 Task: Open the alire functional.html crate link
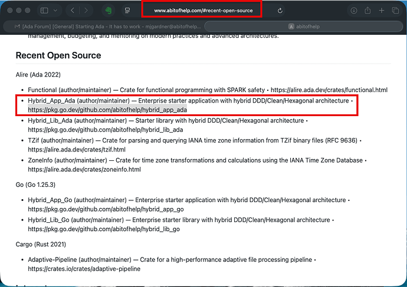click(x=329, y=90)
